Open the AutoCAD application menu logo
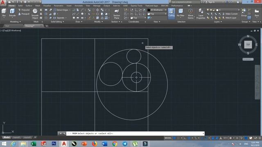 point(3,3)
